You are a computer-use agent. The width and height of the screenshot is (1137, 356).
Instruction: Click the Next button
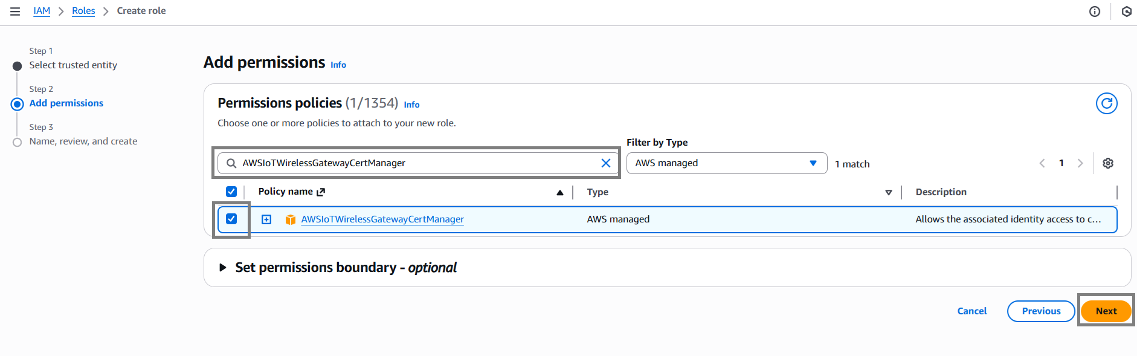(x=1106, y=311)
